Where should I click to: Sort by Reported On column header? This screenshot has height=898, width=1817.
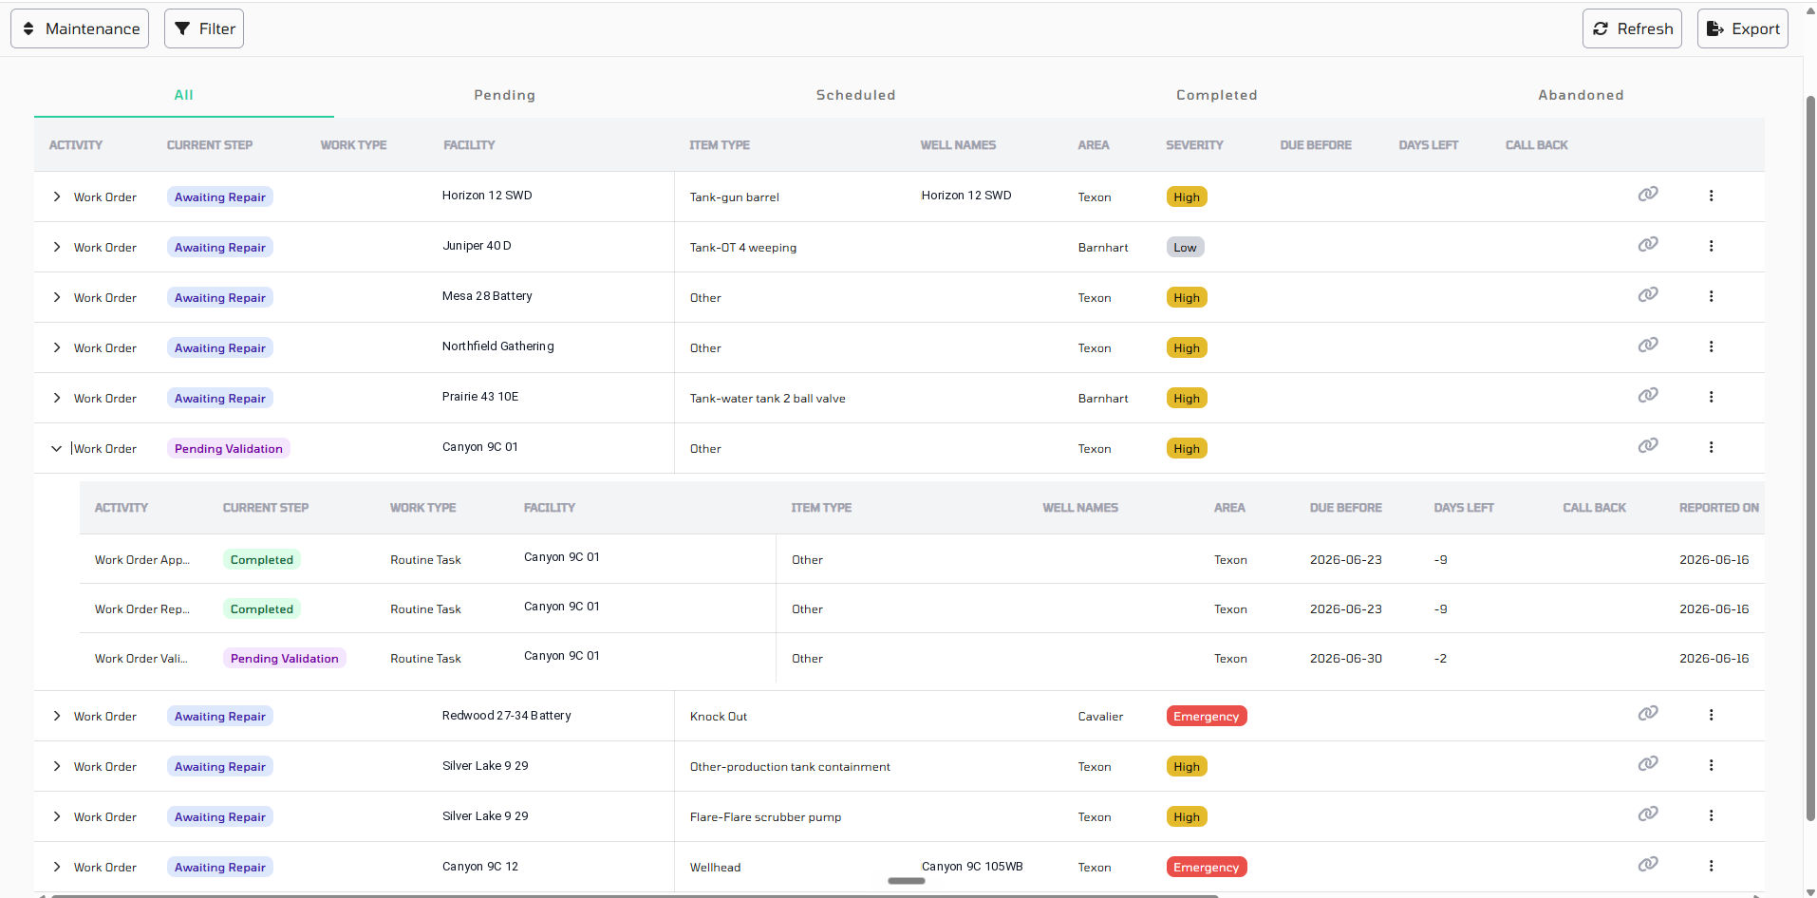click(1718, 508)
